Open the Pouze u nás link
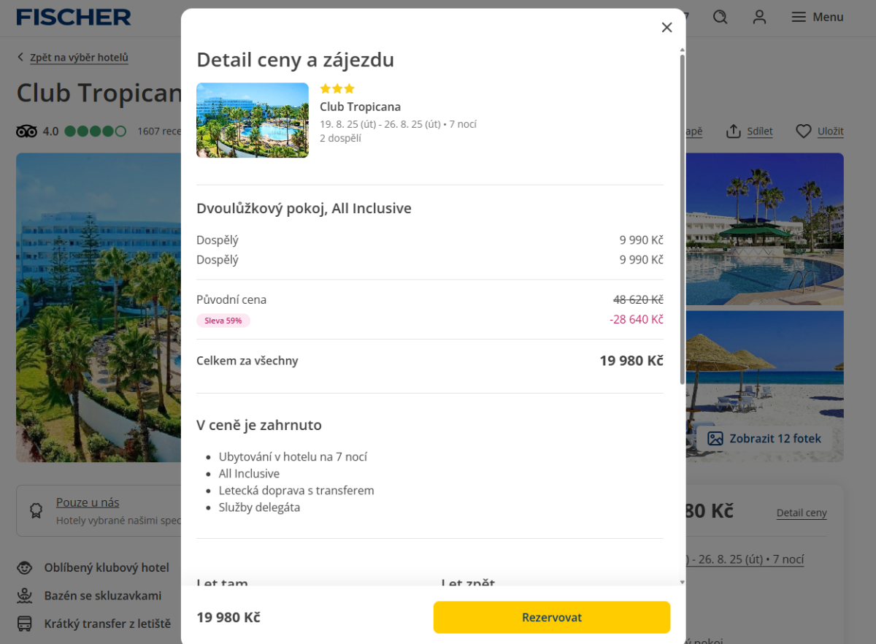This screenshot has height=644, width=876. pyautogui.click(x=88, y=502)
